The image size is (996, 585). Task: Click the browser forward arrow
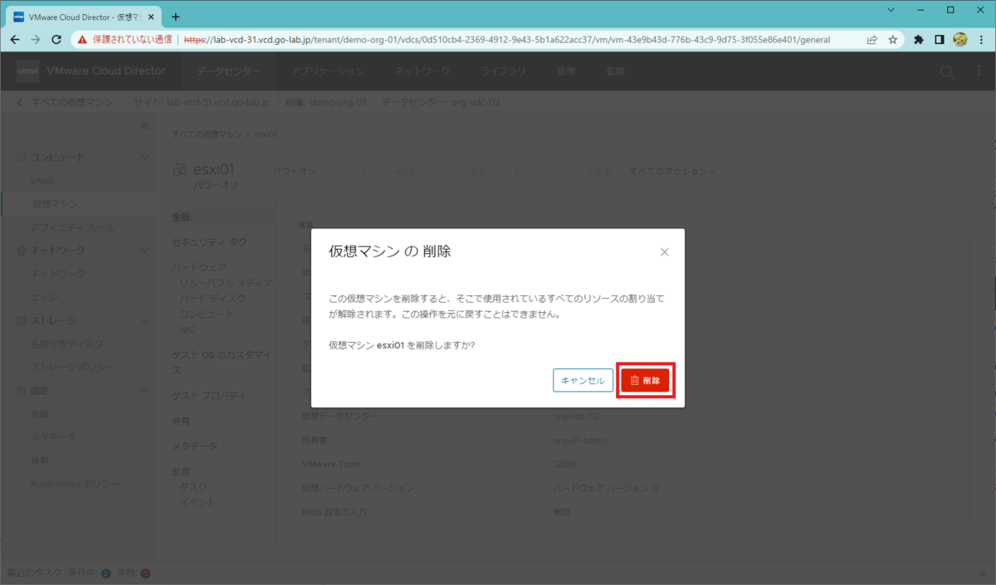point(36,39)
